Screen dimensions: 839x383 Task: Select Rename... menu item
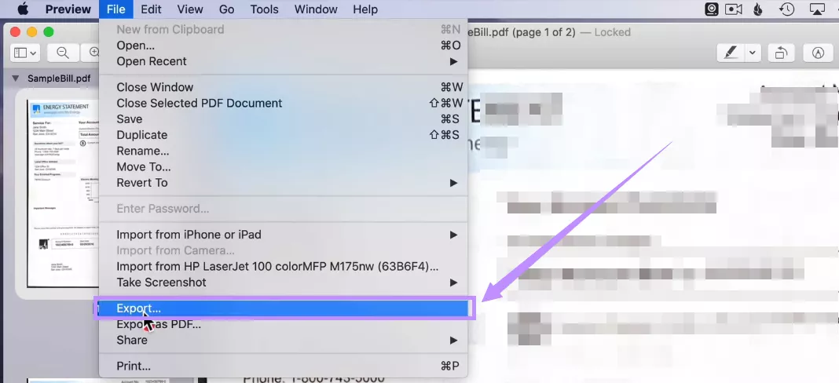tap(283, 151)
